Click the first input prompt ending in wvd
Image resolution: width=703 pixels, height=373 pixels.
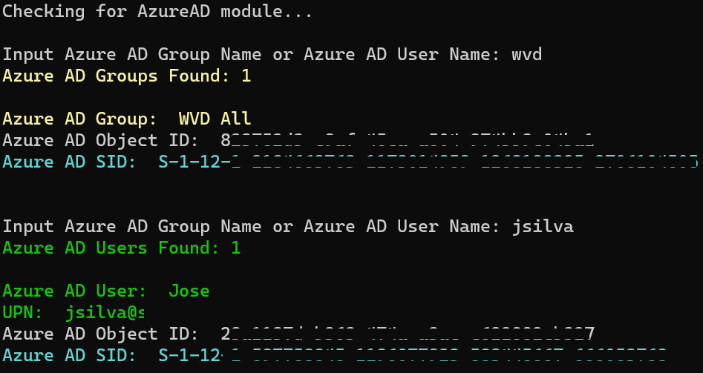(x=272, y=55)
